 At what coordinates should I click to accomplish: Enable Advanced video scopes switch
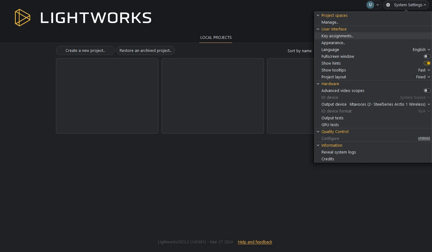coord(427,91)
